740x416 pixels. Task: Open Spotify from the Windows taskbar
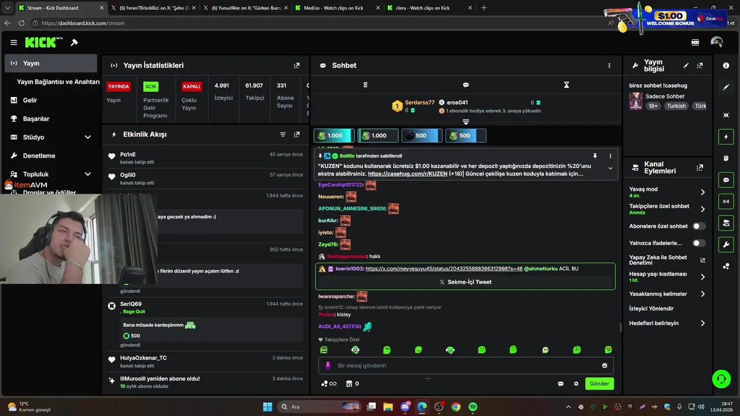pyautogui.click(x=473, y=407)
